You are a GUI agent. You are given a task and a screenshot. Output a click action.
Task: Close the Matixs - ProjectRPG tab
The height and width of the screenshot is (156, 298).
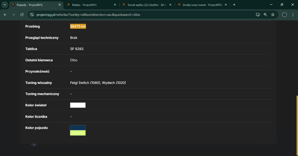coord(115,5)
